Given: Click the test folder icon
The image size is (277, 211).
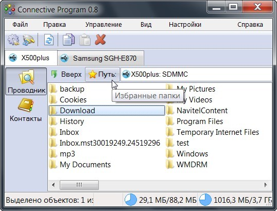Looking at the screenshot, I should pyautogui.click(x=170, y=143).
